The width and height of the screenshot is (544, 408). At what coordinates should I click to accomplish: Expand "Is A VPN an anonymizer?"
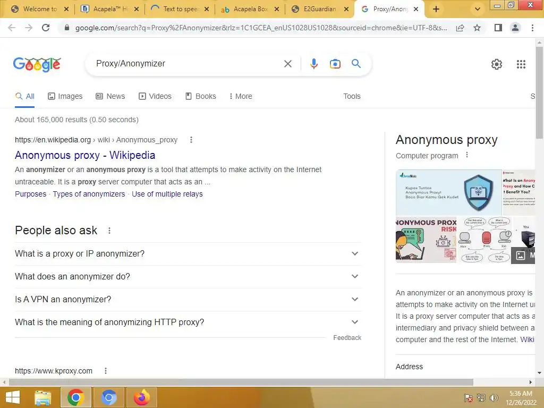click(188, 300)
